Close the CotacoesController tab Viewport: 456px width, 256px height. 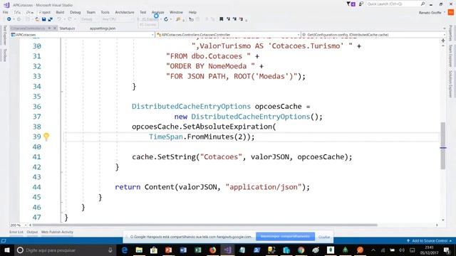tap(54, 28)
